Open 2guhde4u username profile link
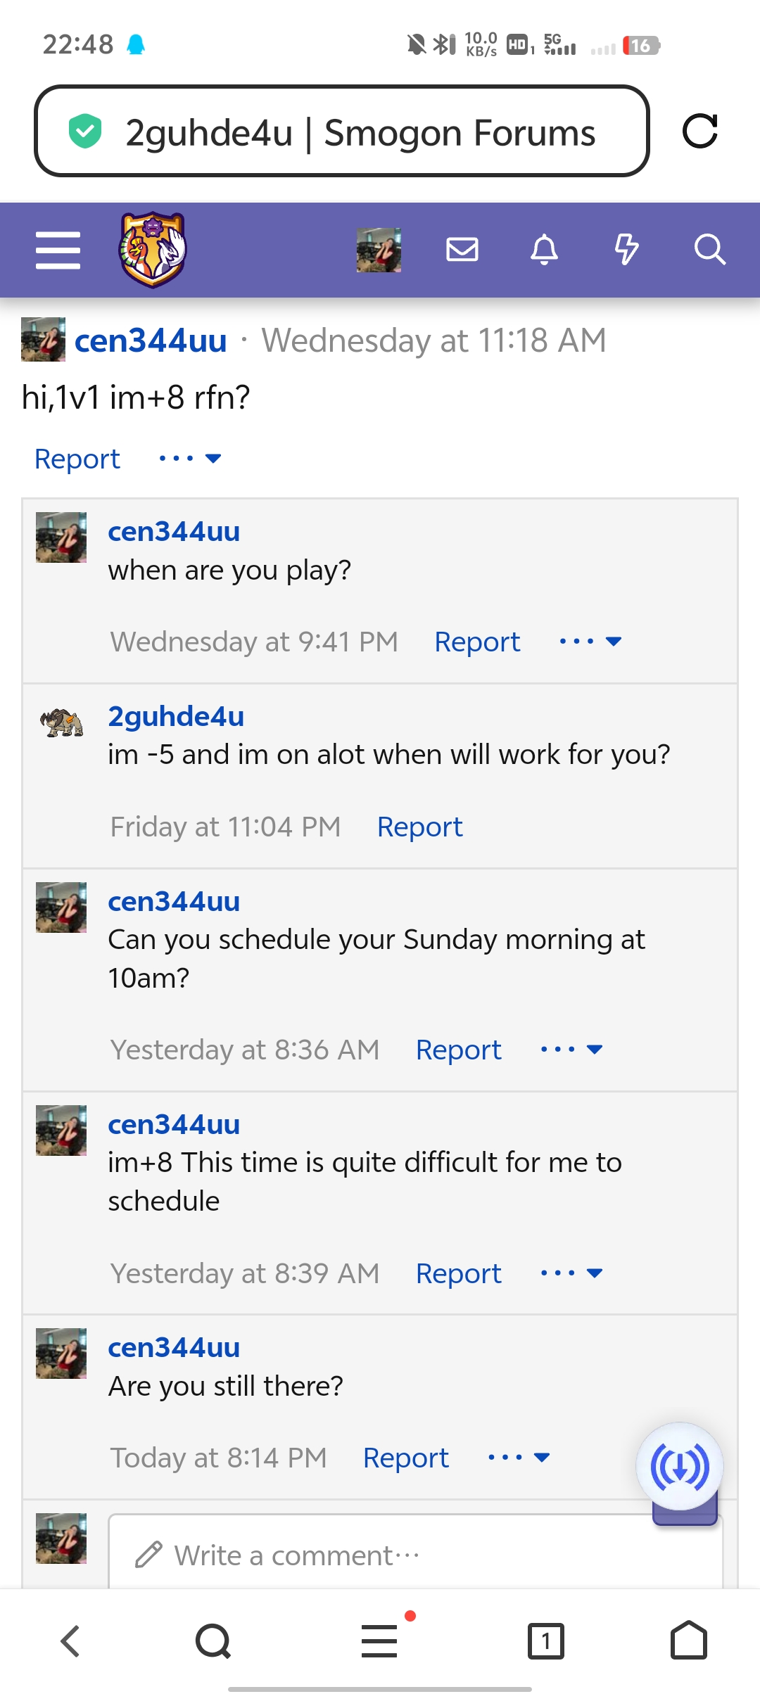The width and height of the screenshot is (760, 1694). [x=176, y=716]
